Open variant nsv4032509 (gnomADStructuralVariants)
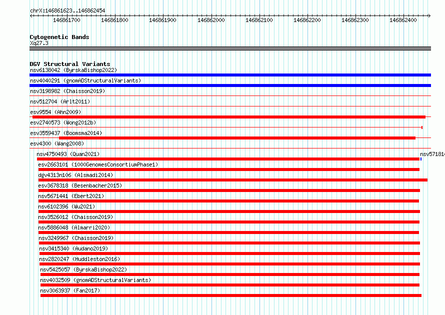This screenshot has height=315, width=445. [95, 280]
